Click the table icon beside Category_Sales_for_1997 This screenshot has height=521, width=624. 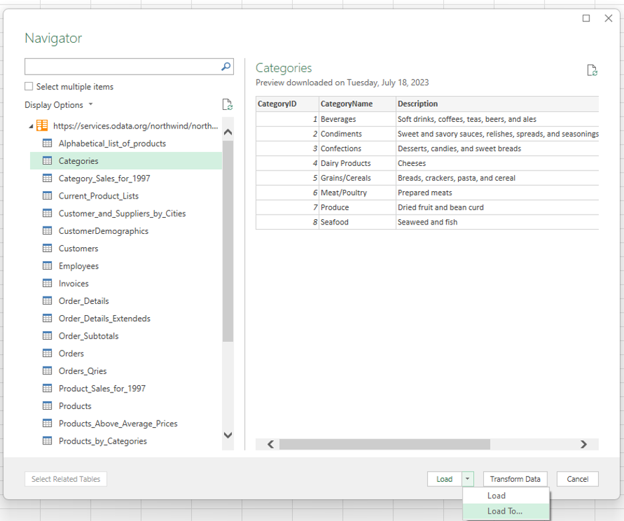pyautogui.click(x=47, y=178)
